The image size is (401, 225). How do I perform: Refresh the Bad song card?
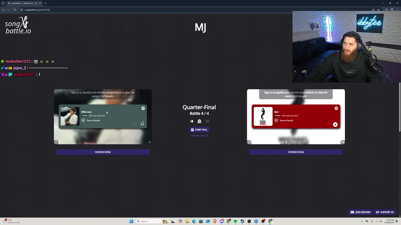click(249, 142)
